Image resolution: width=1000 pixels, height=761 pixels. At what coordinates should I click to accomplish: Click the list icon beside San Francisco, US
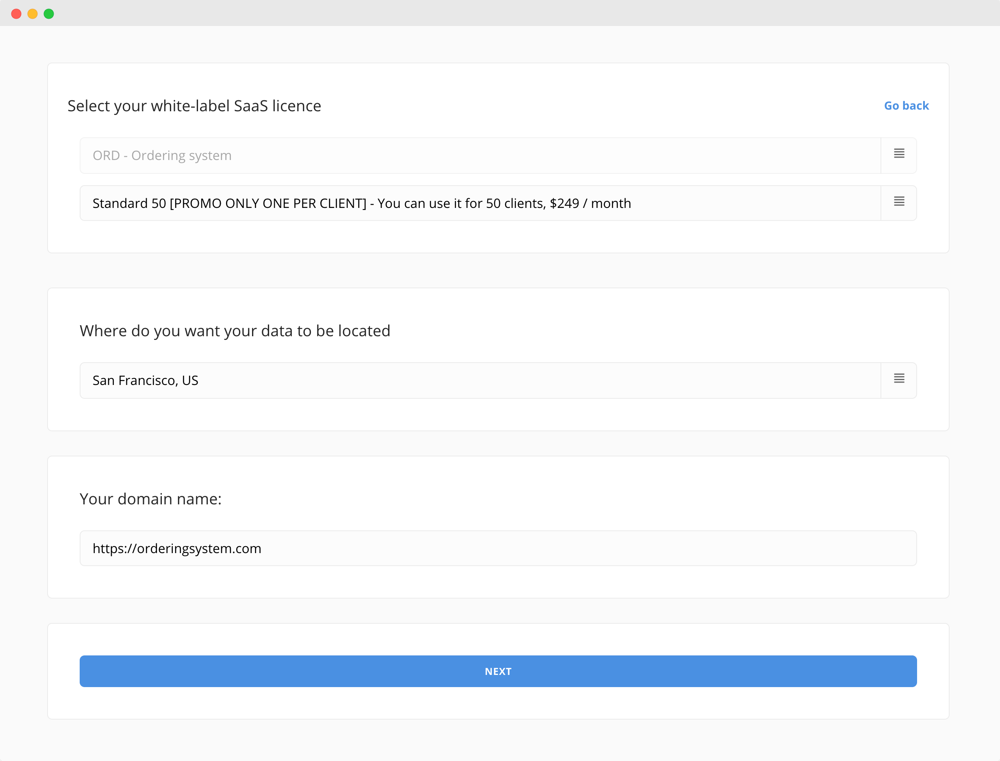[x=899, y=379]
